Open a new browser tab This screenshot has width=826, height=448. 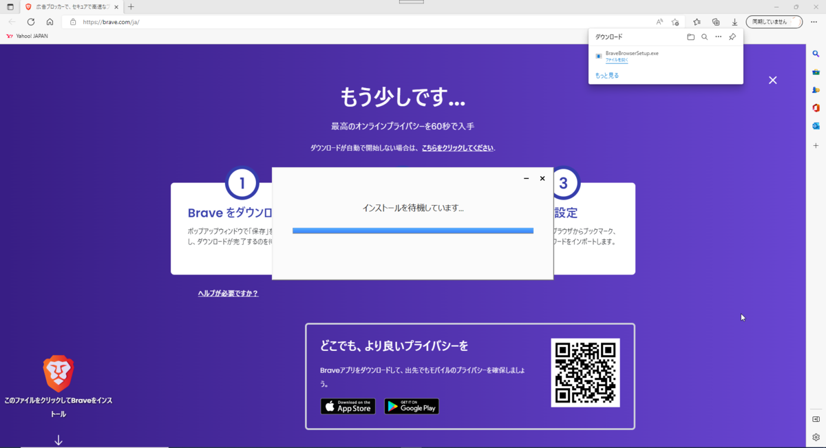(x=131, y=7)
